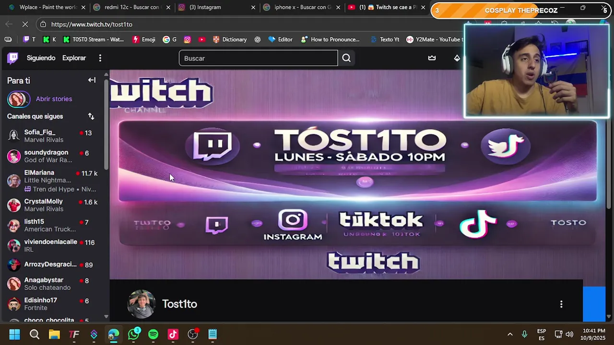The width and height of the screenshot is (614, 345).
Task: Close the Instagram browser tab
Action: (x=253, y=7)
